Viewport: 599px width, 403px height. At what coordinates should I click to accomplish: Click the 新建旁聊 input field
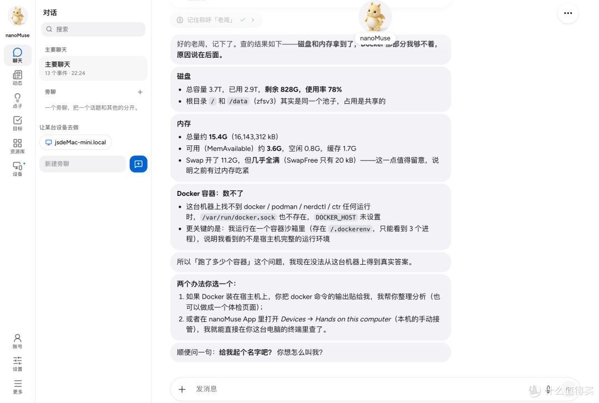83,164
